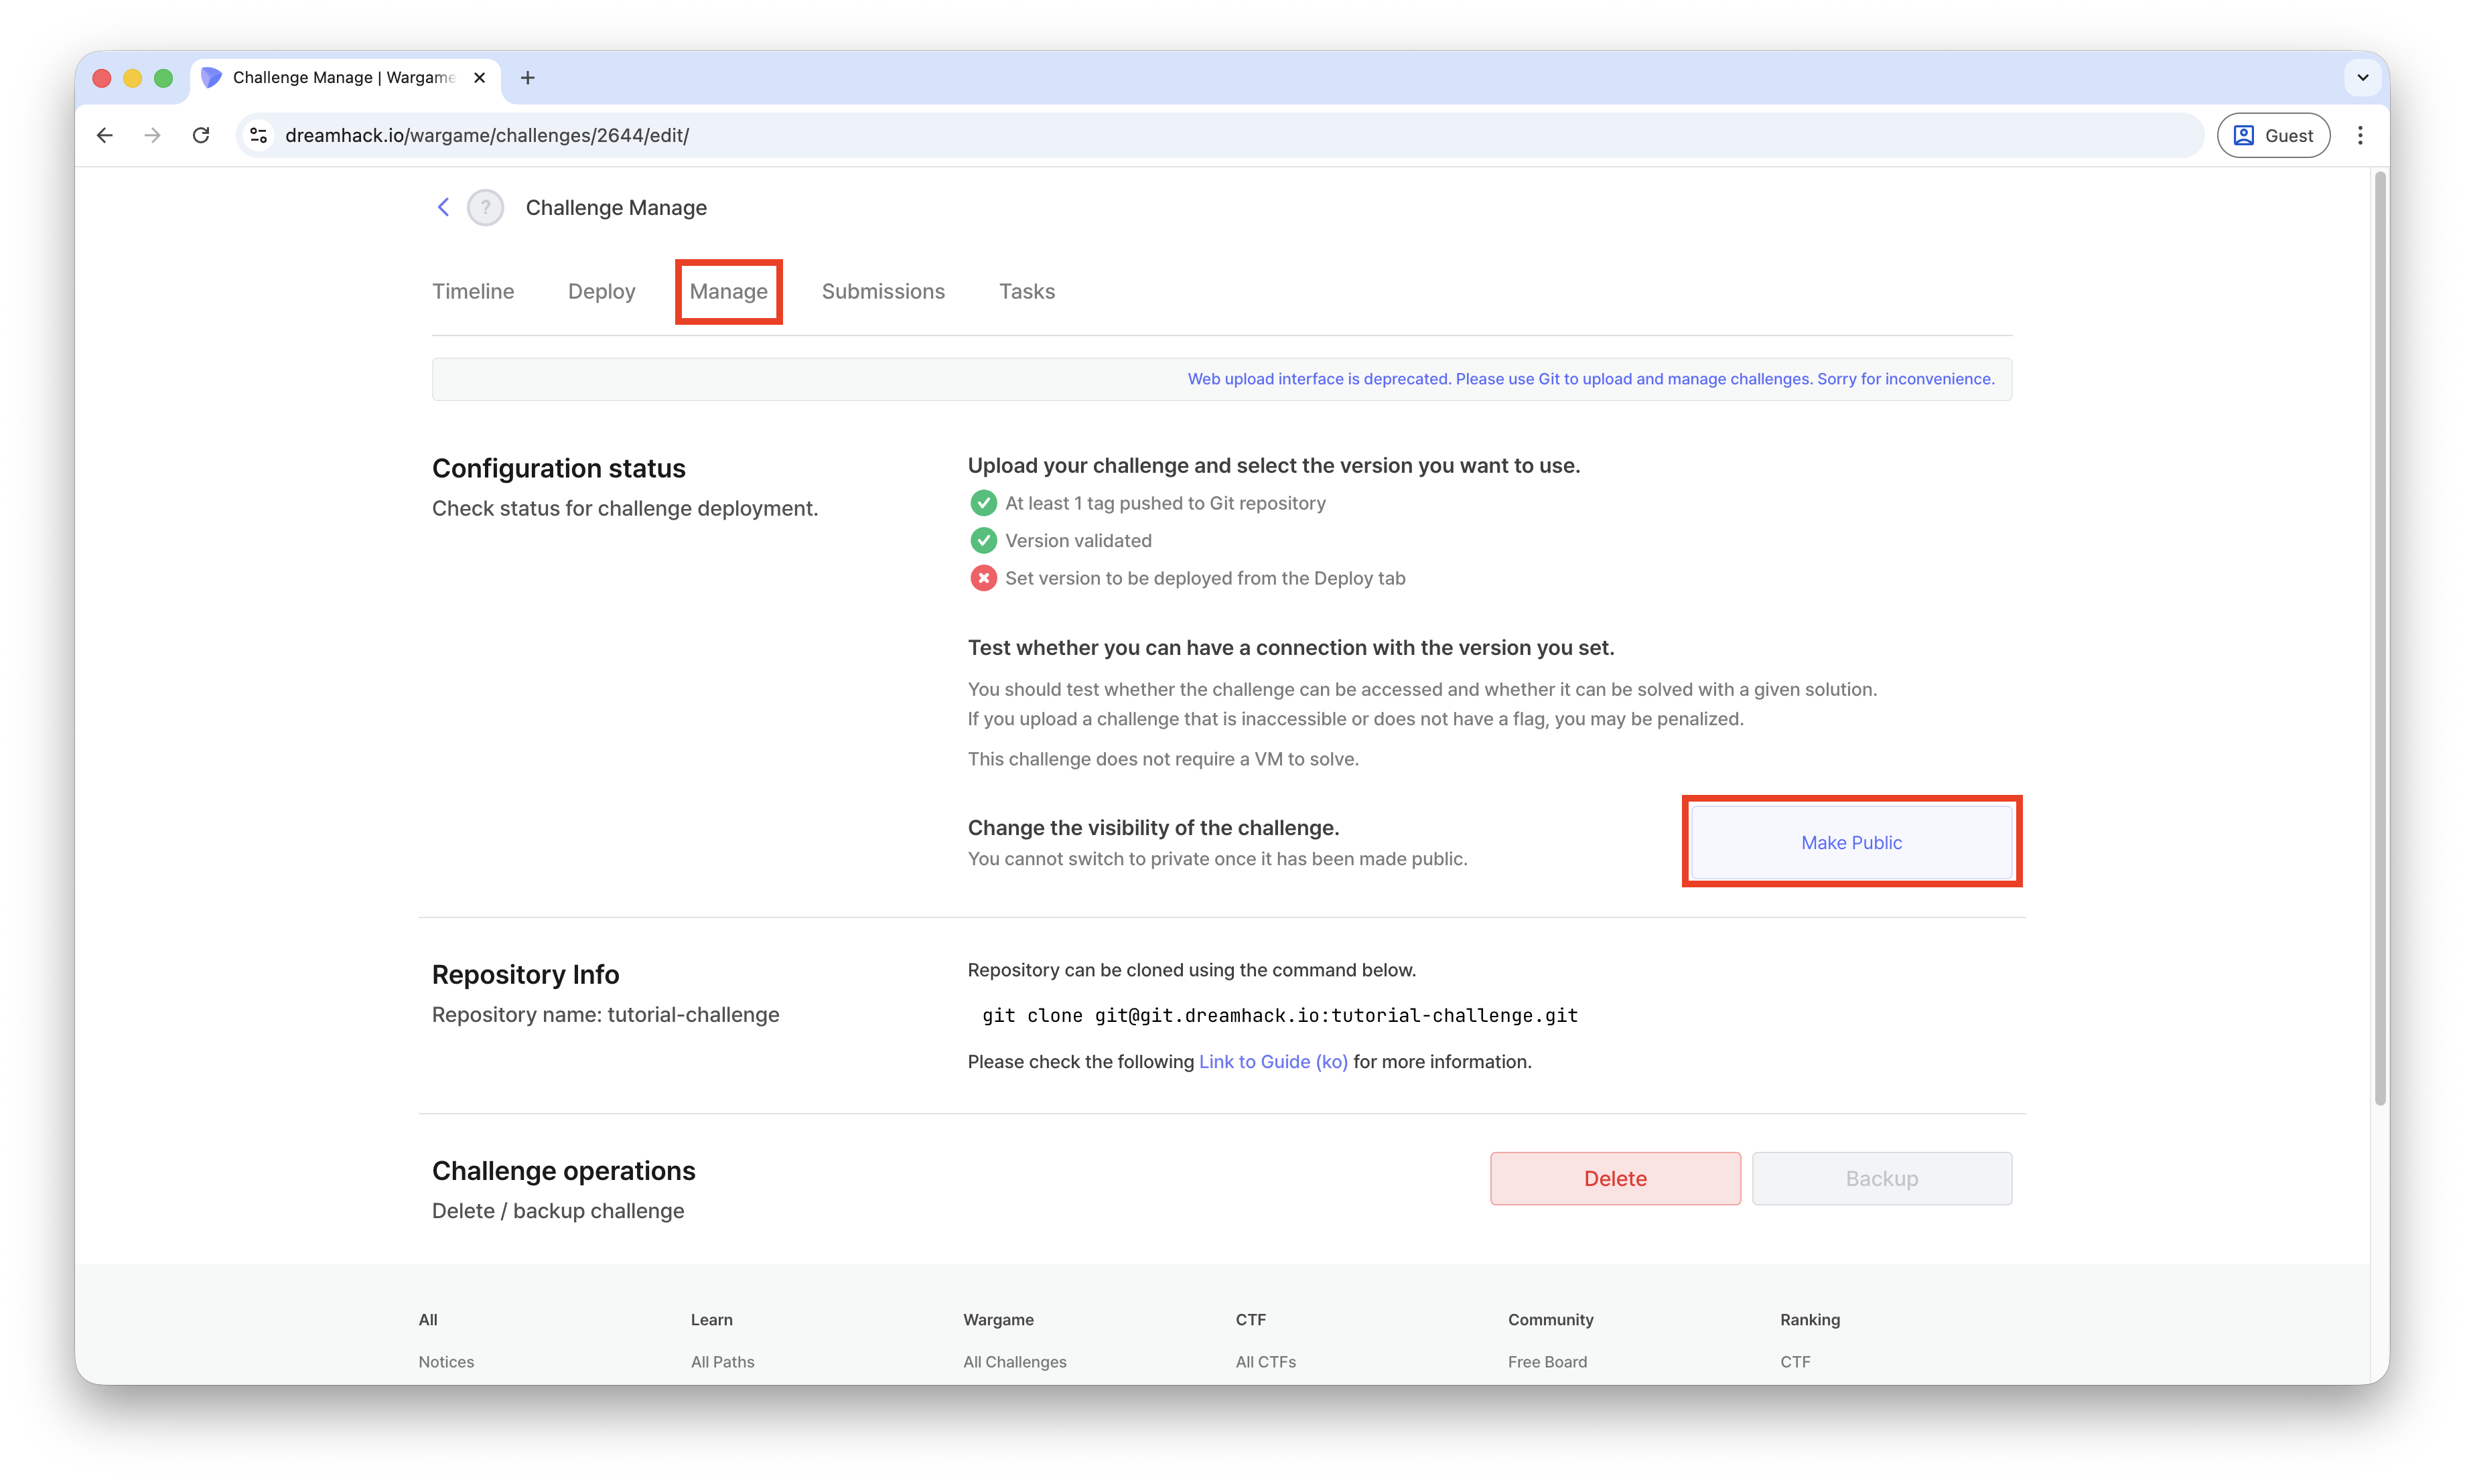Click the blue back chevron beside Challenge Manage
The width and height of the screenshot is (2465, 1484).
(x=443, y=207)
